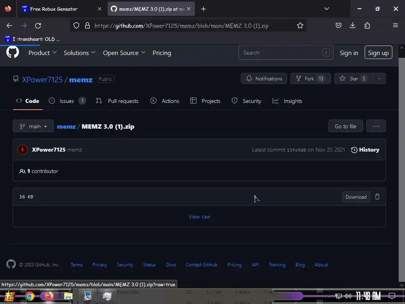
Task: List all tabs with the chevron
Action: coord(326,9)
